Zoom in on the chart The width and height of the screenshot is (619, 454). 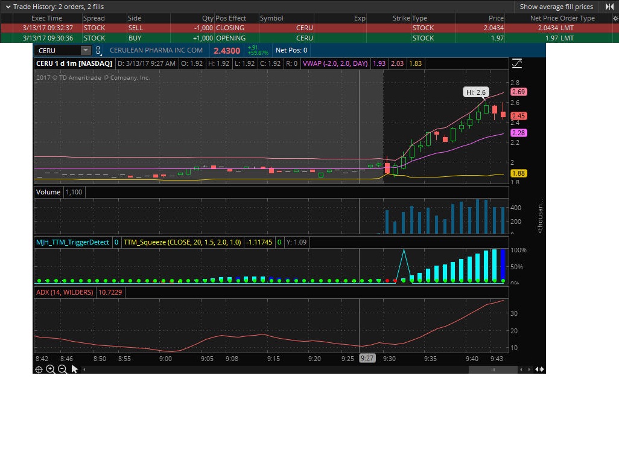[51, 369]
